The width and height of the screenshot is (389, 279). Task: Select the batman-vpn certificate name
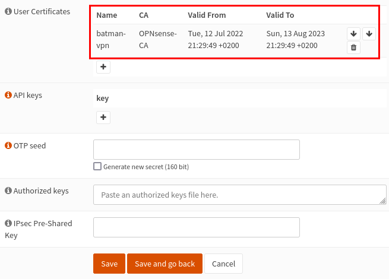pos(111,39)
